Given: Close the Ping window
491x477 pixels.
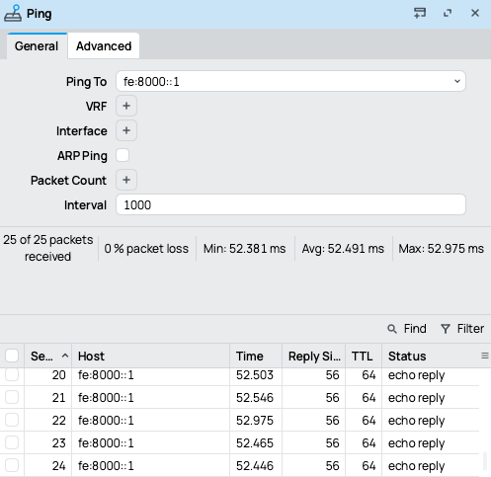Looking at the screenshot, I should pos(475,13).
